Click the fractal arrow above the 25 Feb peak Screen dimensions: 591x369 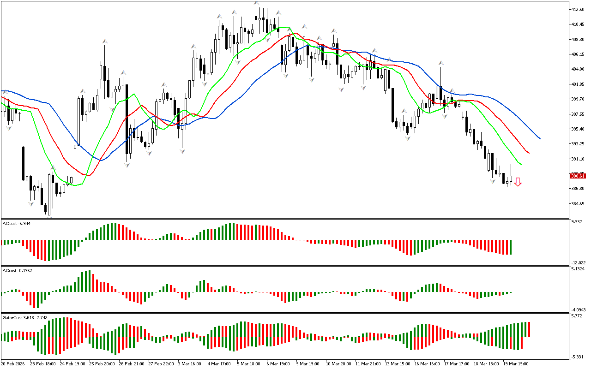click(105, 42)
